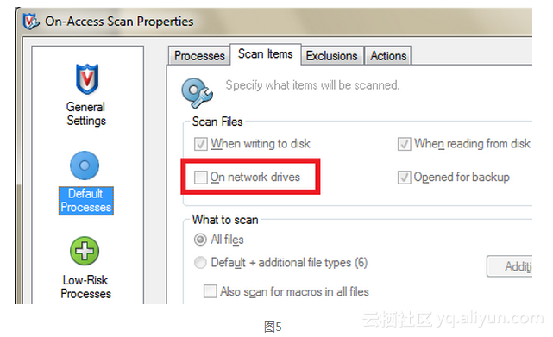Click the General Settings label
This screenshot has height=337, width=553.
tap(86, 114)
